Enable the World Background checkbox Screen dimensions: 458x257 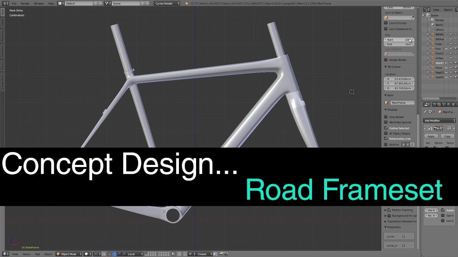[386, 122]
